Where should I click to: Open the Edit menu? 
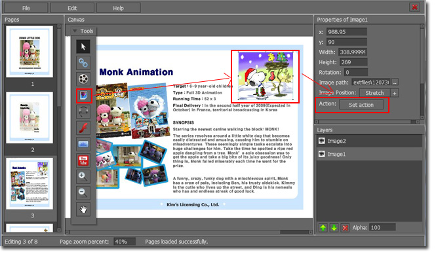pyautogui.click(x=72, y=8)
